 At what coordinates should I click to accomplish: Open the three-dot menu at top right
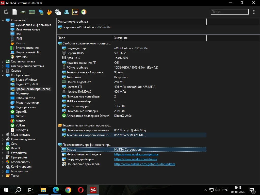click(x=254, y=12)
